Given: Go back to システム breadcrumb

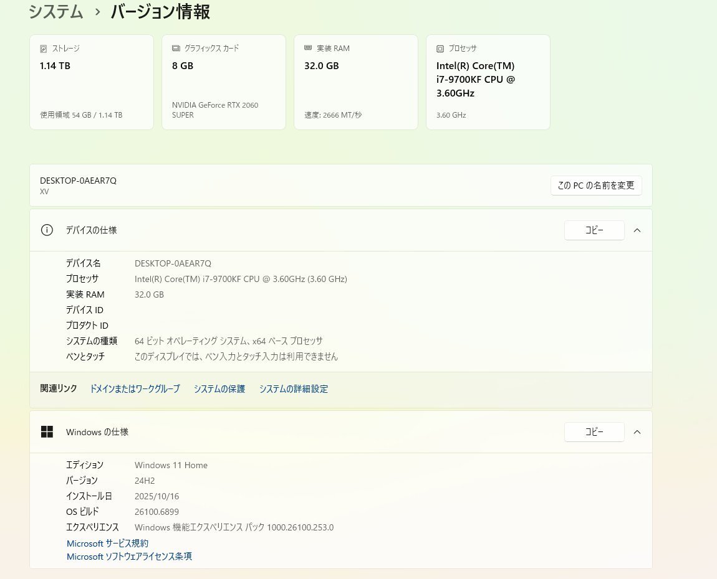Looking at the screenshot, I should point(55,12).
